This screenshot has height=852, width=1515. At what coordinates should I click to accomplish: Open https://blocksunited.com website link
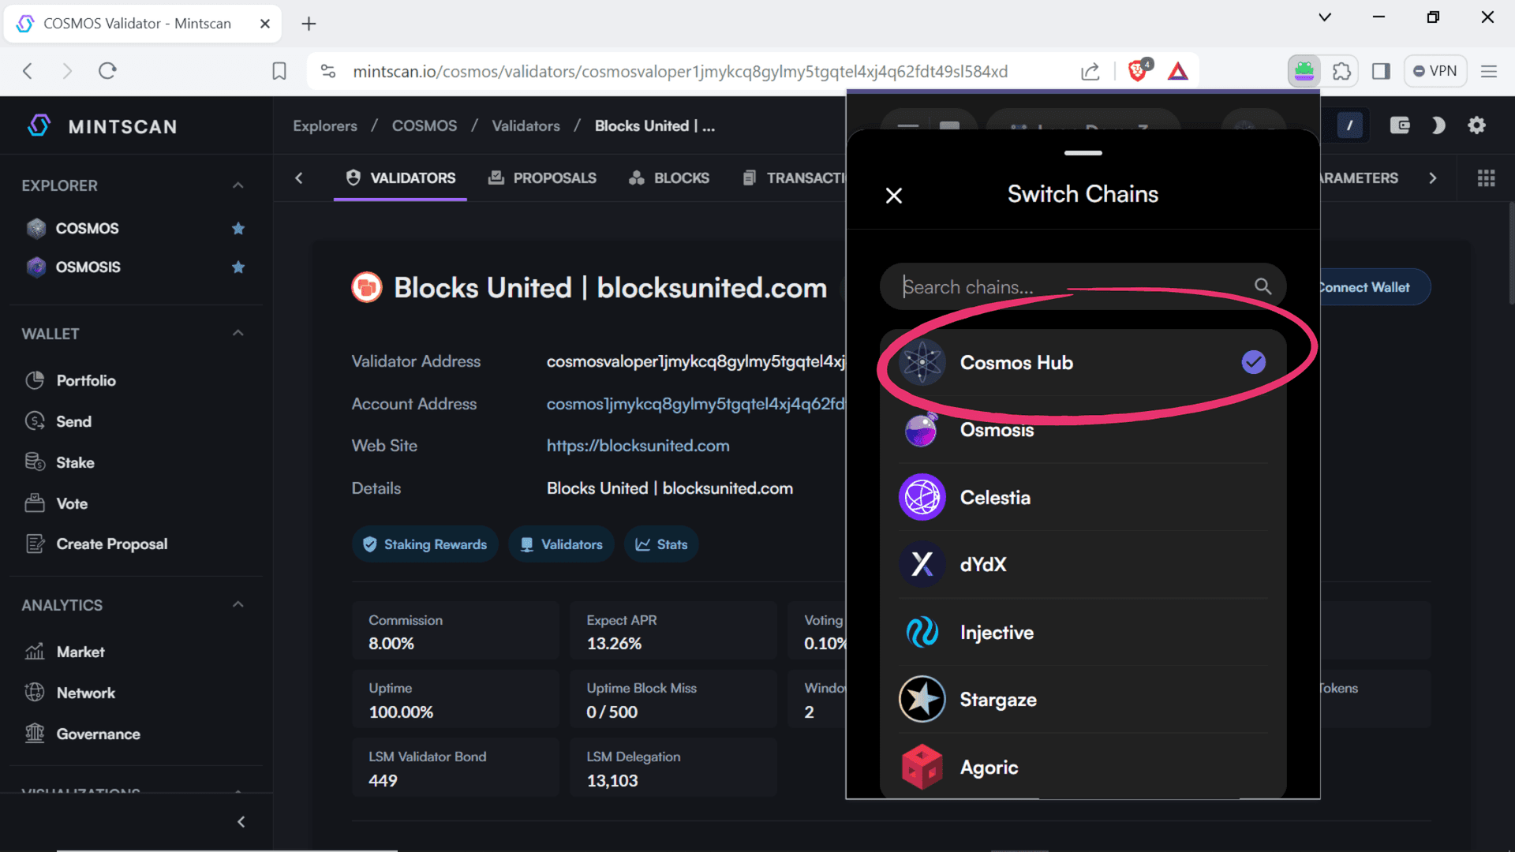[638, 446]
